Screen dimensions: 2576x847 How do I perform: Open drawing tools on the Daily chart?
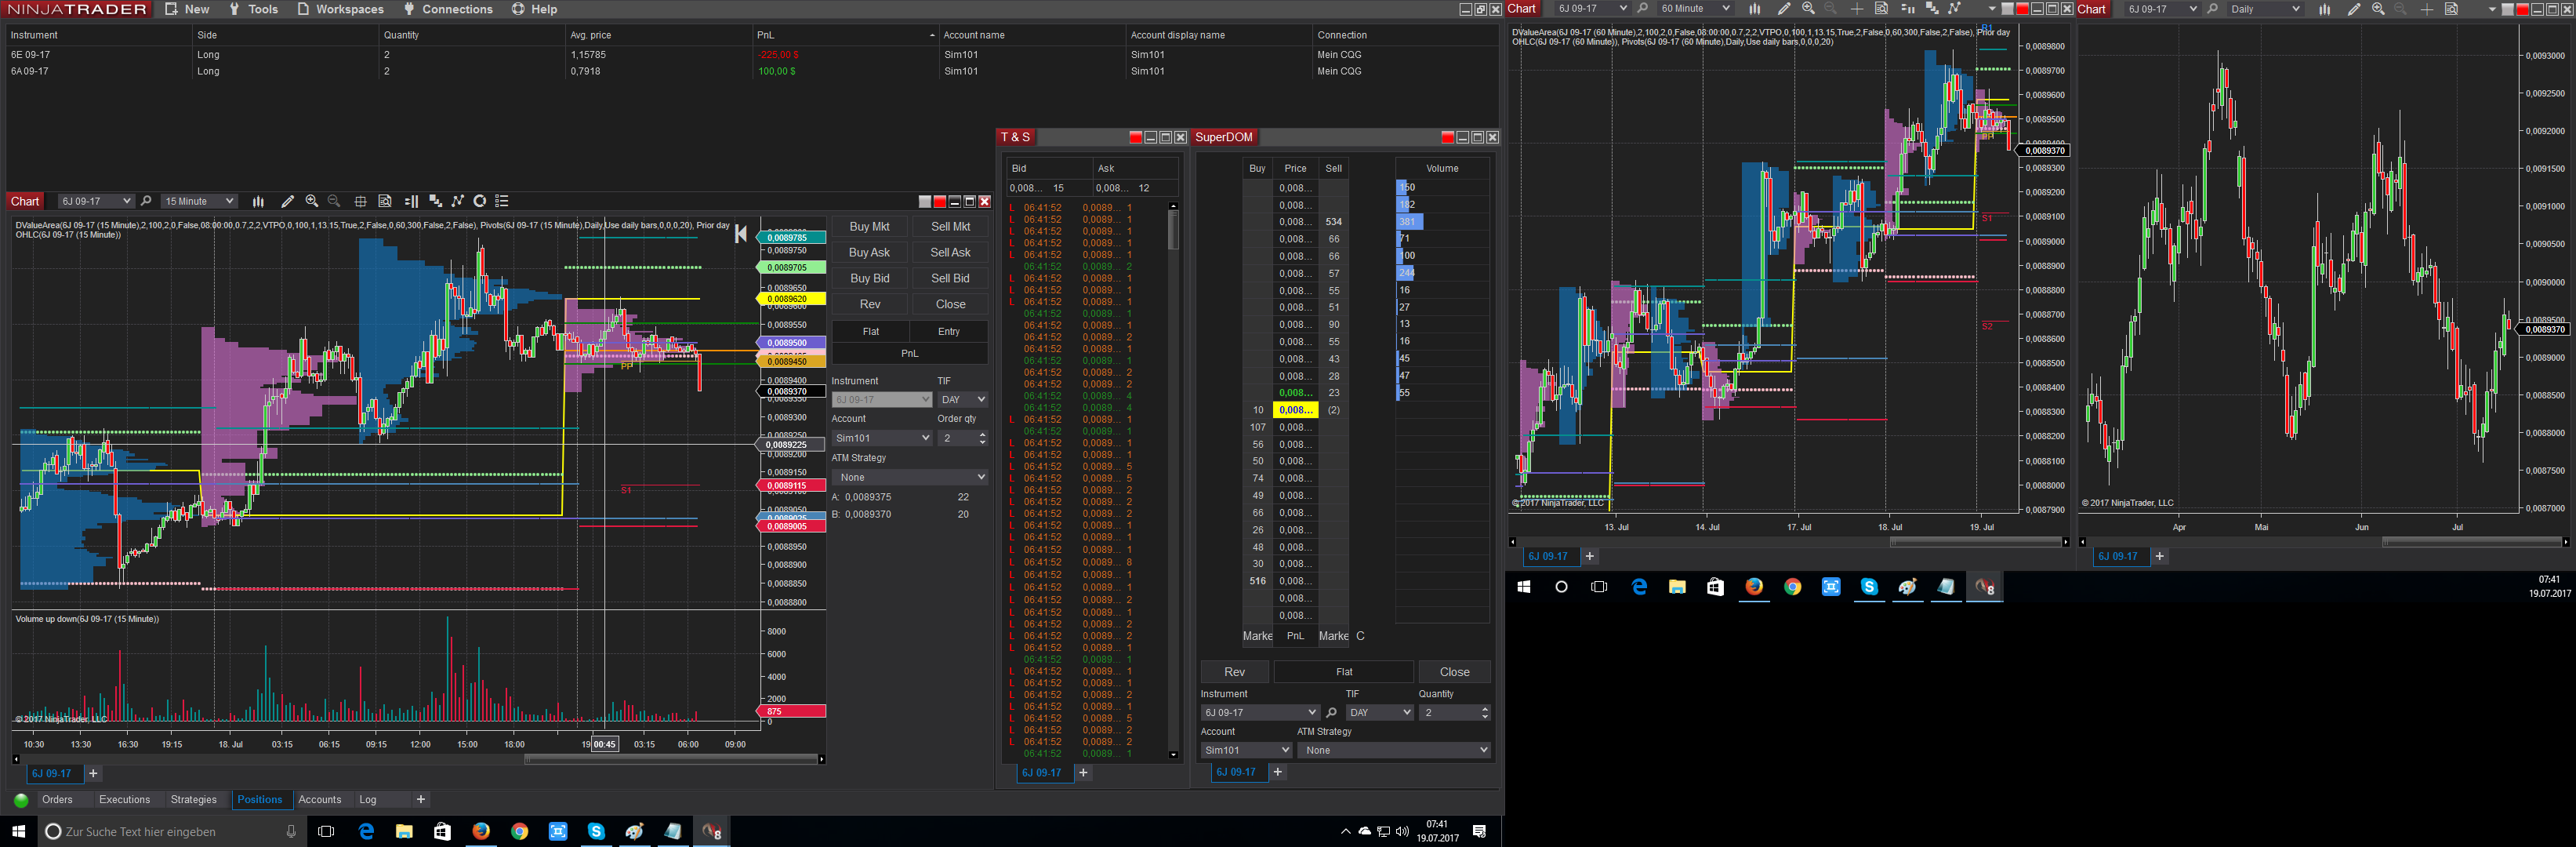coord(2354,9)
